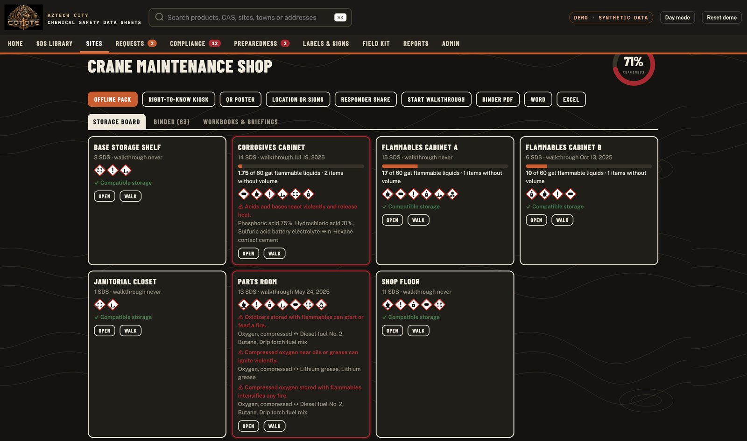The image size is (747, 441).
Task: Click the corrosion pictogram in Corrosives Cabinet
Action: pyautogui.click(x=296, y=194)
